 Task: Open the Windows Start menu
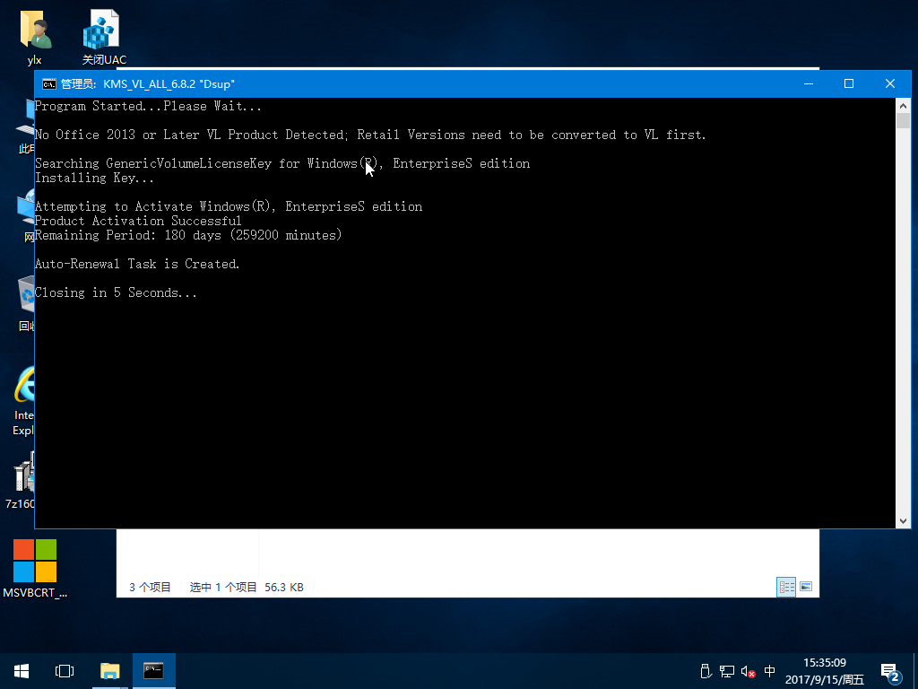[x=22, y=671]
